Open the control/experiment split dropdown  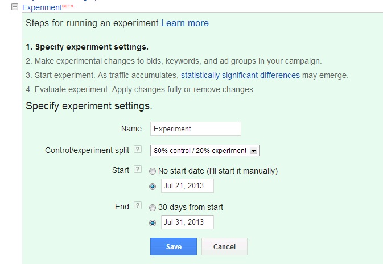(x=200, y=150)
